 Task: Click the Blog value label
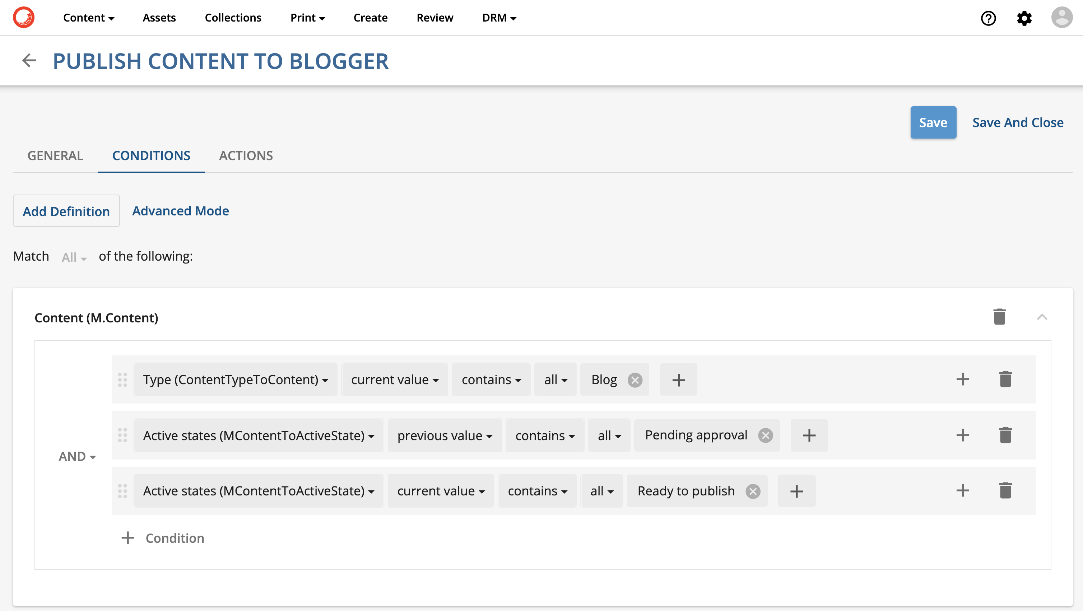pyautogui.click(x=604, y=379)
